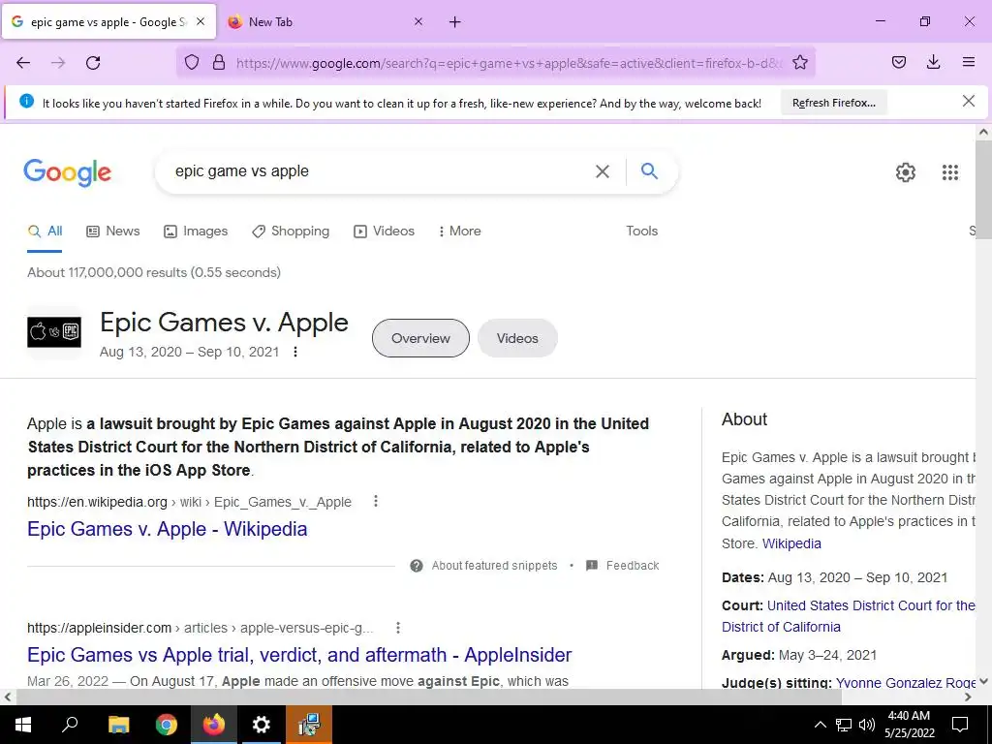Viewport: 992px width, 744px height.
Task: Click the Firefox taskbar icon
Action: pyautogui.click(x=214, y=725)
